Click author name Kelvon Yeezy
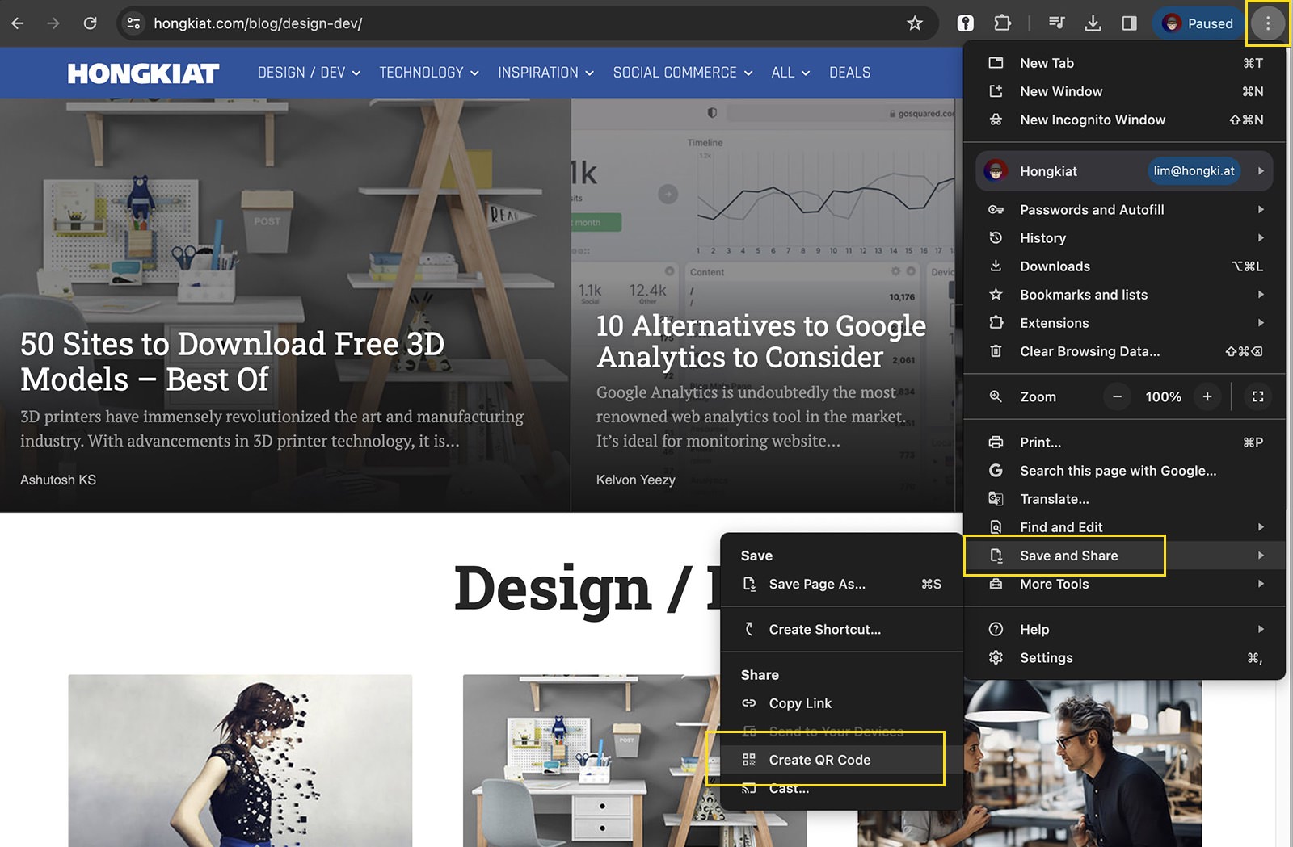The image size is (1293, 847). click(636, 480)
